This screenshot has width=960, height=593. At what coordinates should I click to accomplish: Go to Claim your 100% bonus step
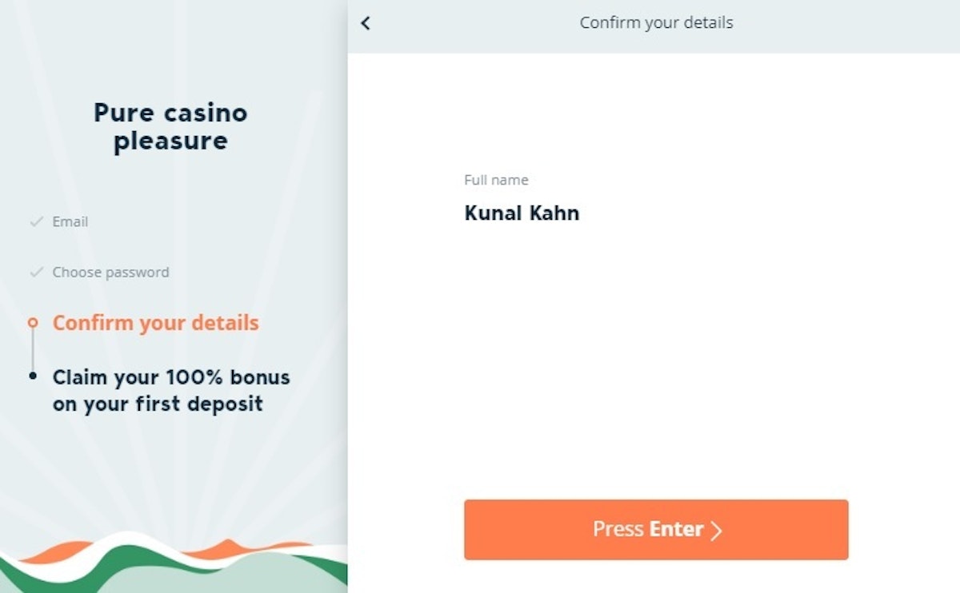coord(171,376)
